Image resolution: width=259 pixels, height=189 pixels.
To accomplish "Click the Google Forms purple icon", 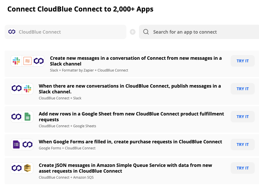I will [x=16, y=144].
